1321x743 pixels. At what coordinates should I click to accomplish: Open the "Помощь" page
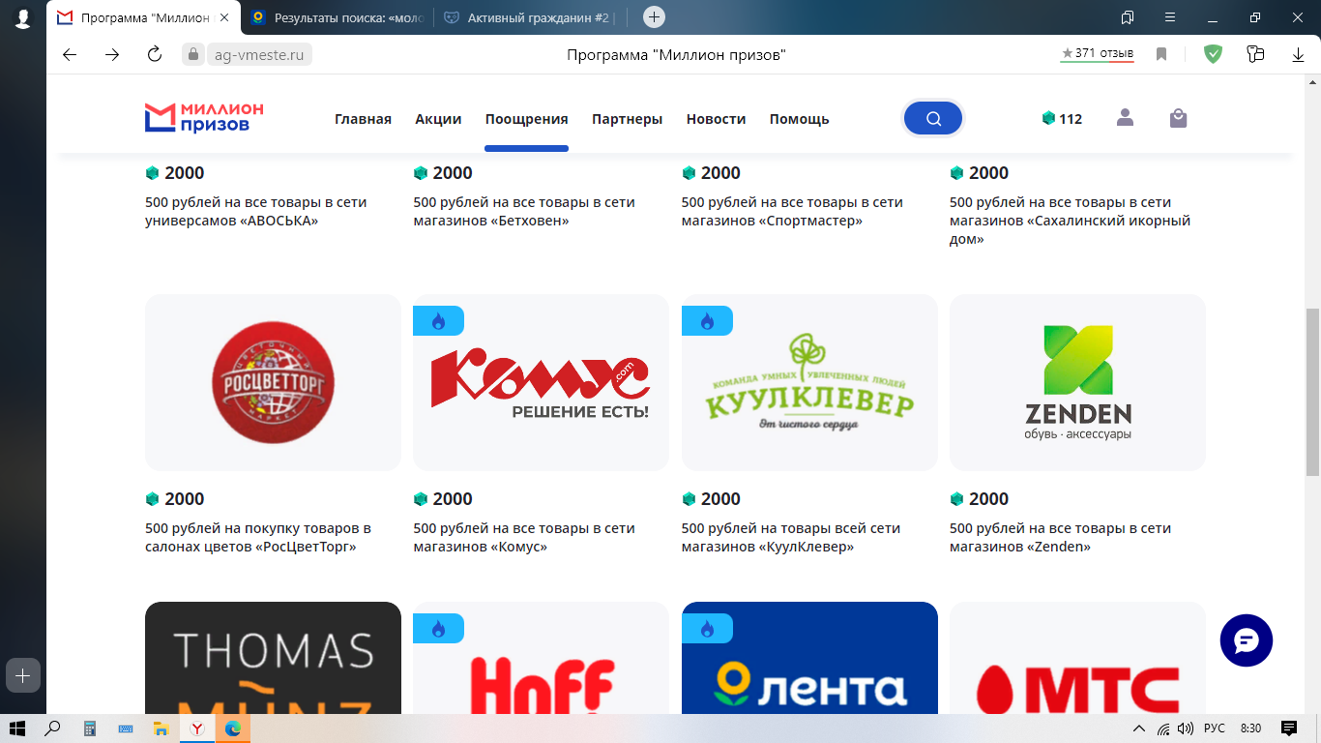[x=800, y=119]
